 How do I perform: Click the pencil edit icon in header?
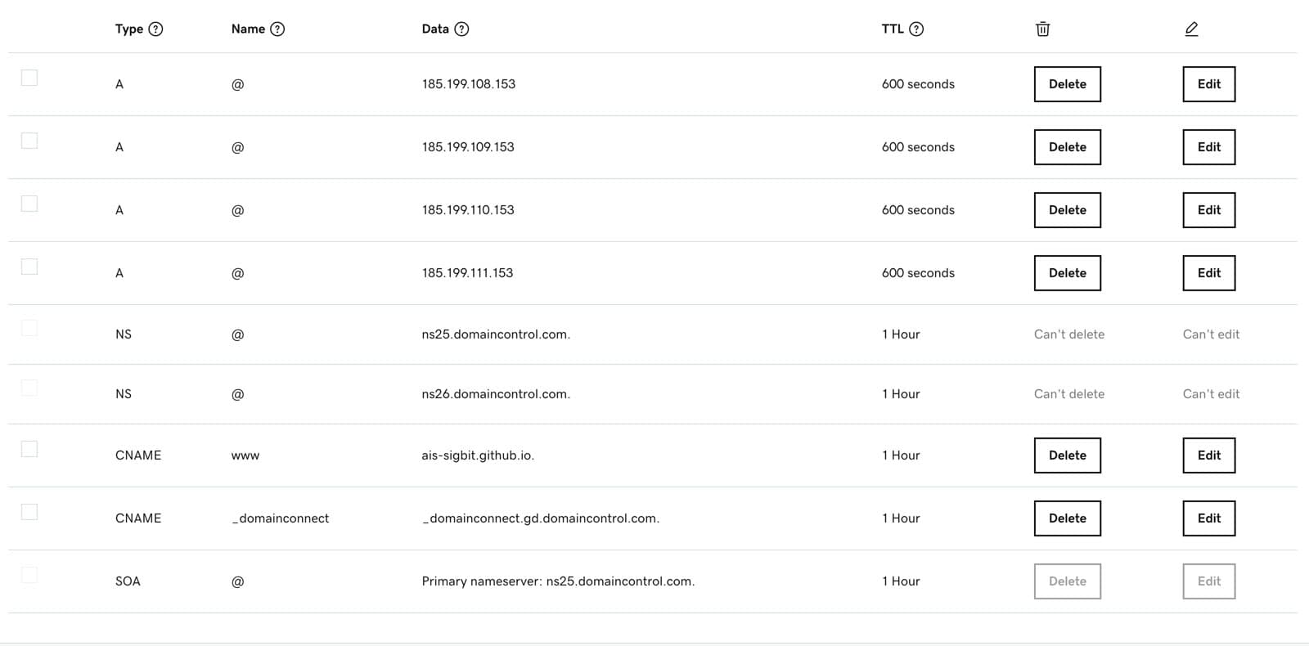point(1191,29)
